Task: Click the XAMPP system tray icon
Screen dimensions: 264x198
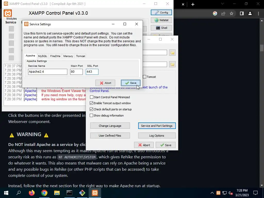Action: [218, 193]
